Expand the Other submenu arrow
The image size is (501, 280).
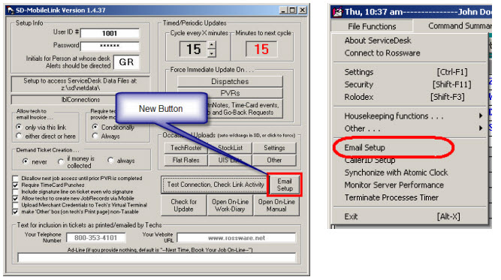coord(481,128)
